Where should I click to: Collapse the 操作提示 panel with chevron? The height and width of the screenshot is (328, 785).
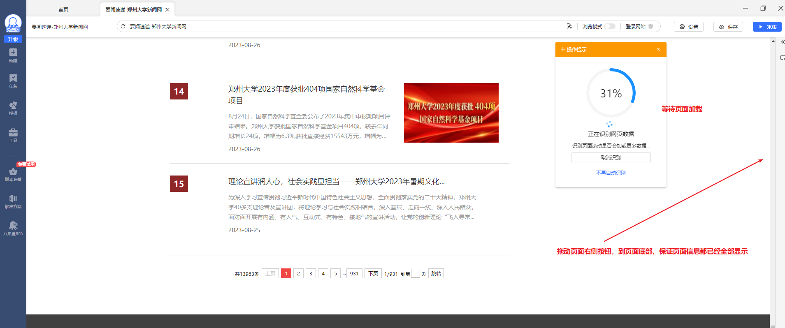tap(658, 49)
